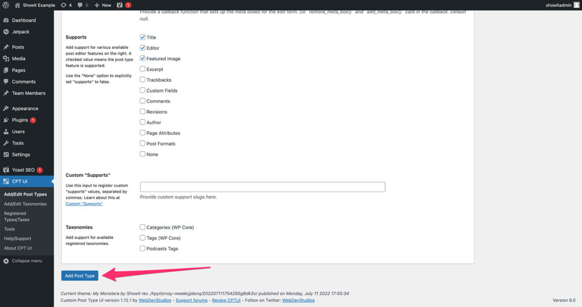Check the Categories (WP Core) taxonomy
The width and height of the screenshot is (582, 307).
(x=143, y=227)
